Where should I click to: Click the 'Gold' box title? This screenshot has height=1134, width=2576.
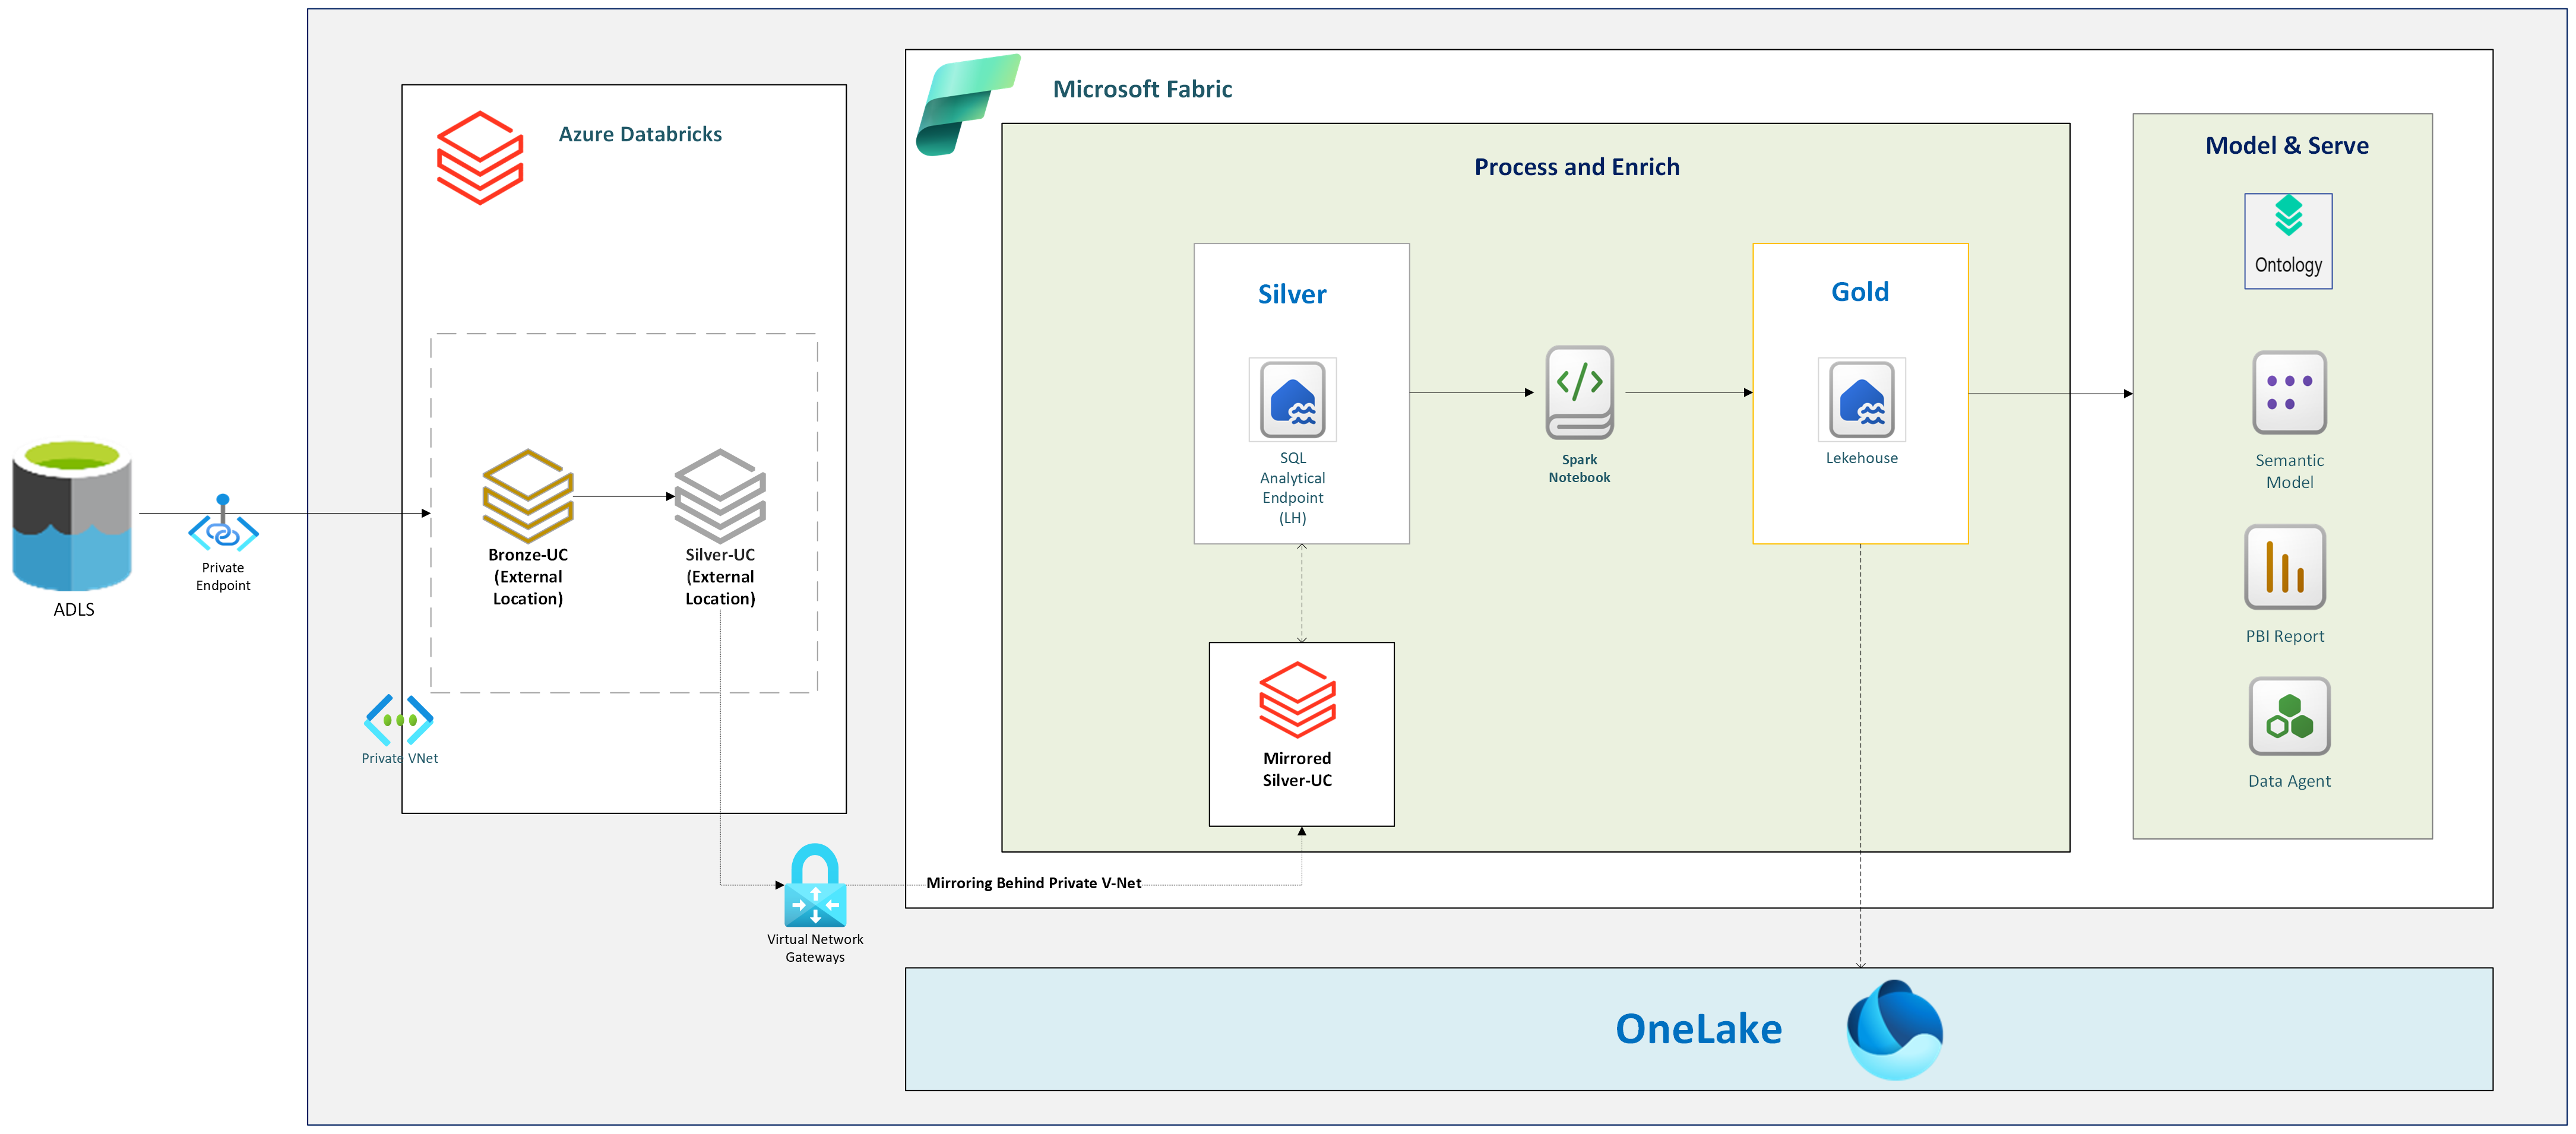1860,292
